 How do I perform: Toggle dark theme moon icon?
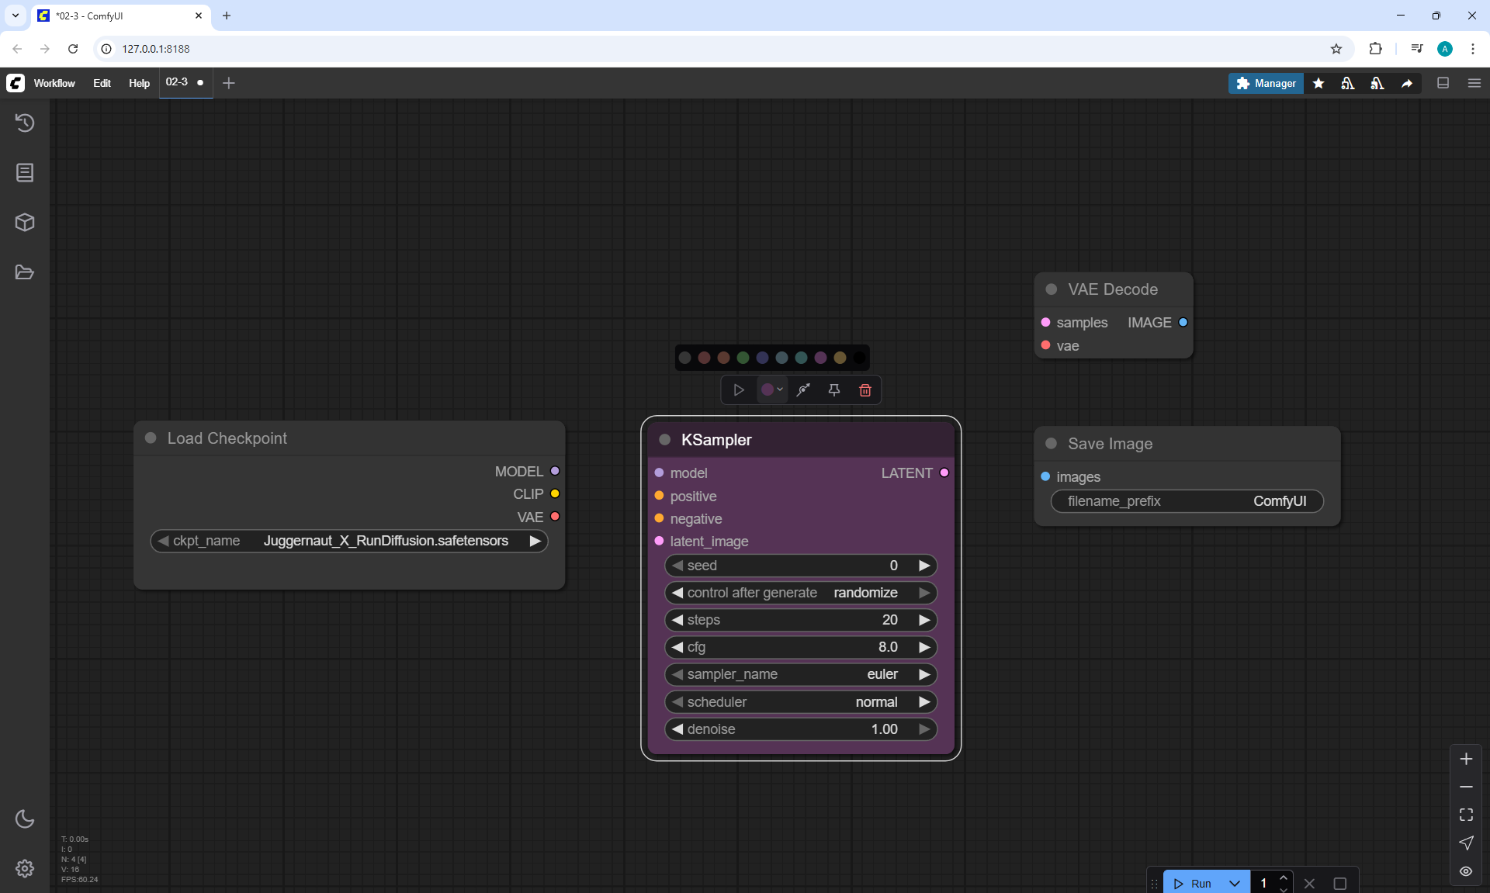tap(25, 819)
